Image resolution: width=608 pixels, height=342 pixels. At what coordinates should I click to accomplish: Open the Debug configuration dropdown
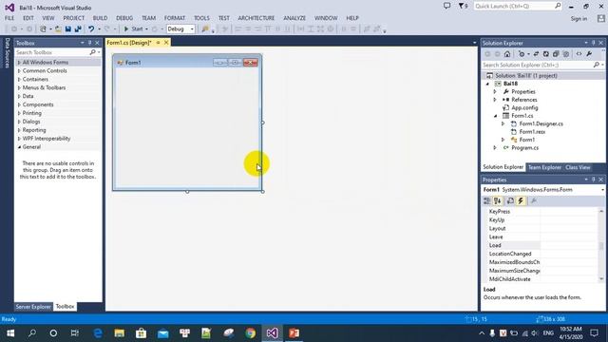coord(180,29)
